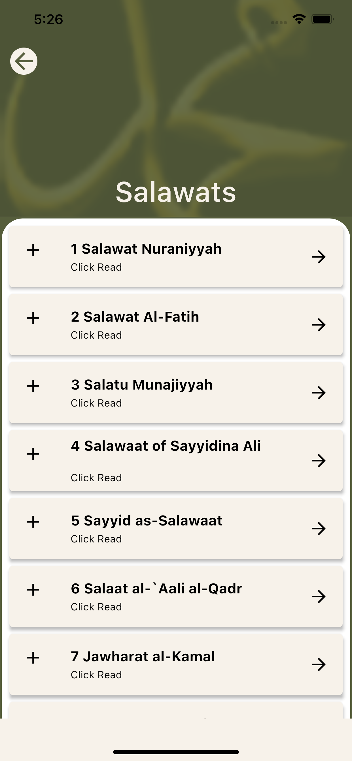Tap the plus icon for Jawharat al-Kamal

33,658
